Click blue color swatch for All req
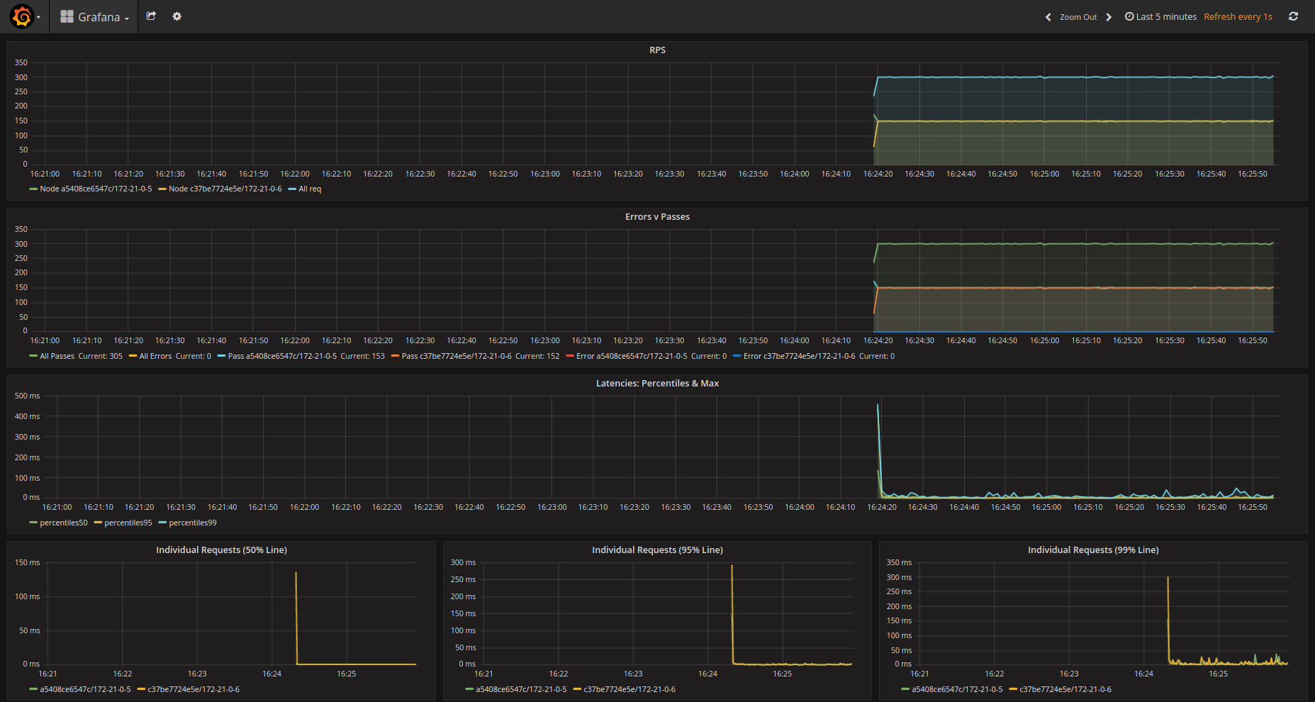The image size is (1315, 702). [292, 189]
